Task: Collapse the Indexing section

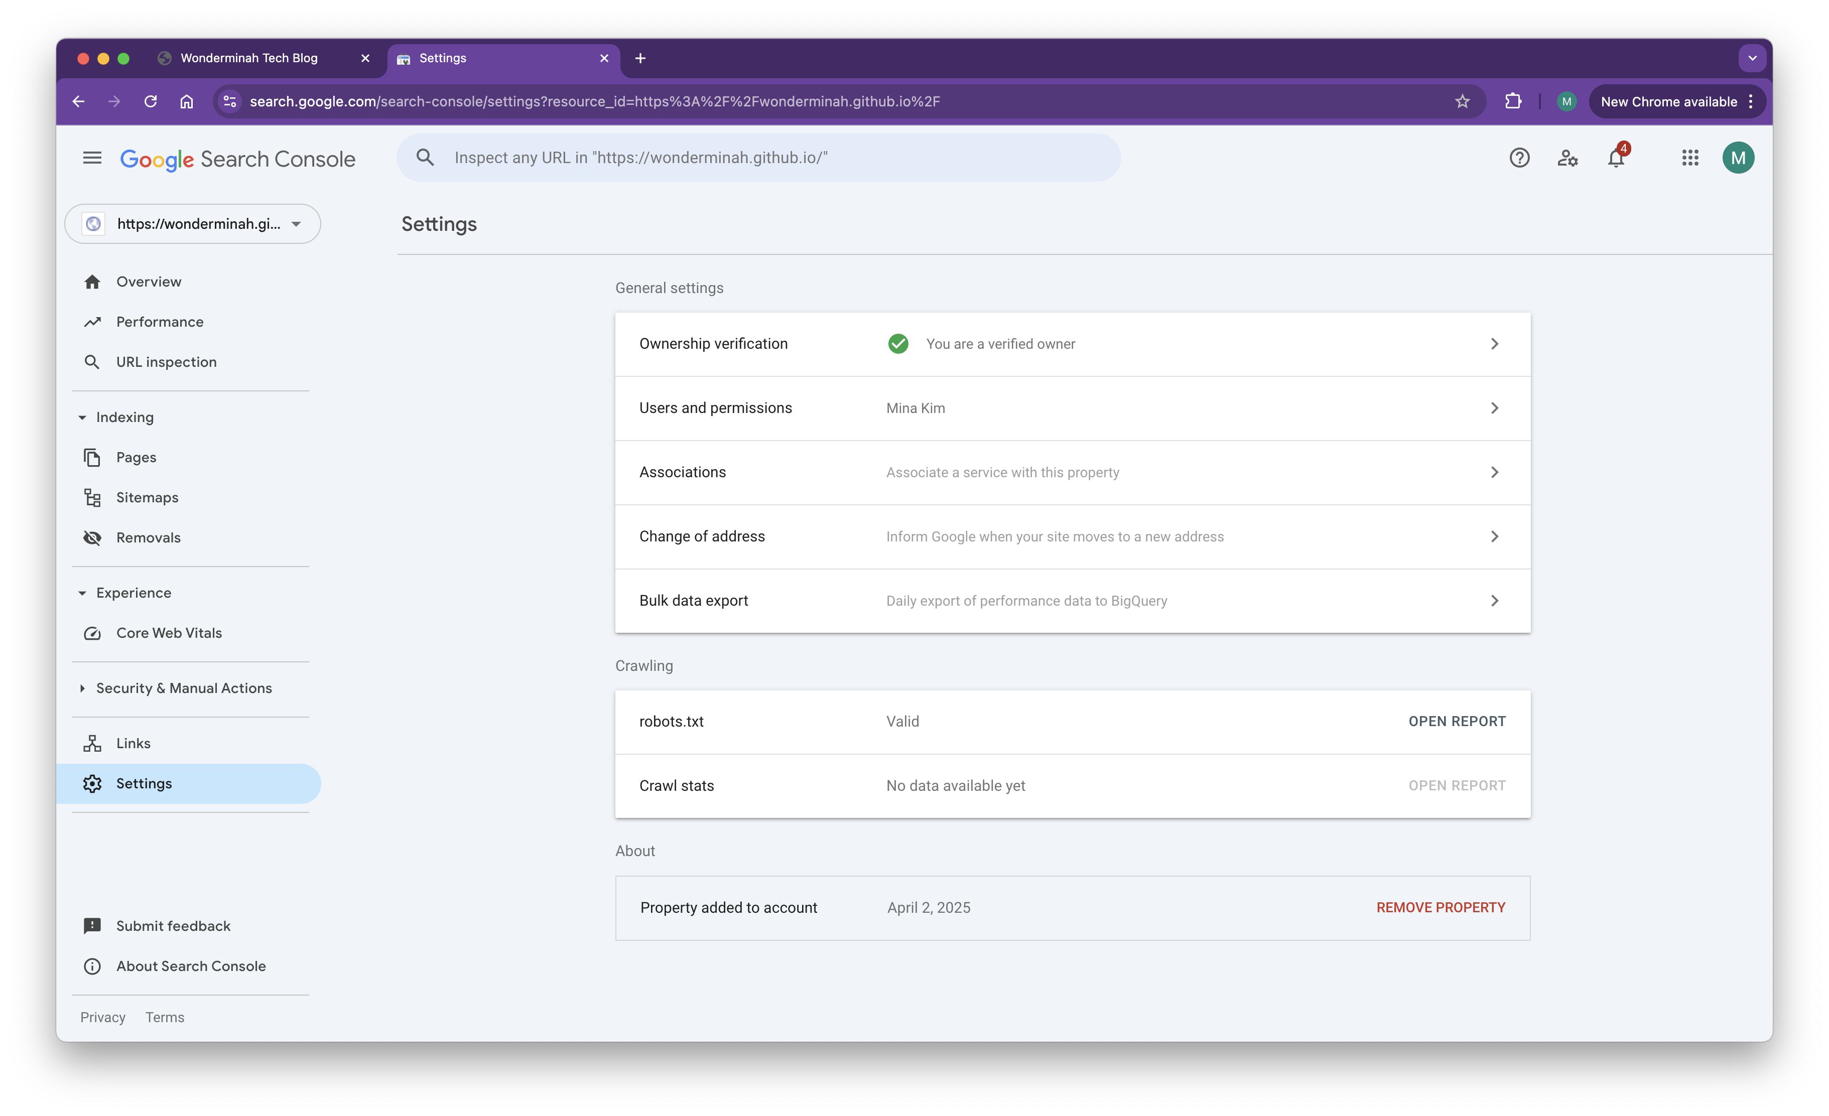Action: click(x=82, y=417)
